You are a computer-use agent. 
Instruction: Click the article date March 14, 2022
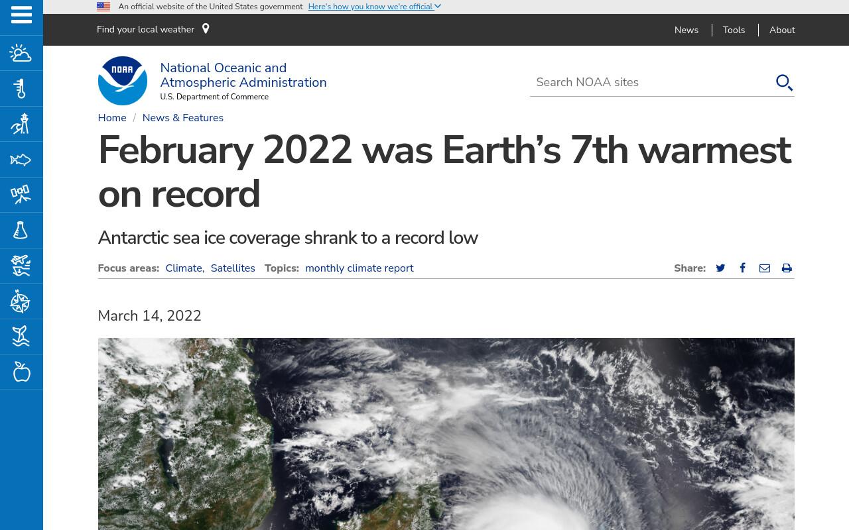pos(150,316)
